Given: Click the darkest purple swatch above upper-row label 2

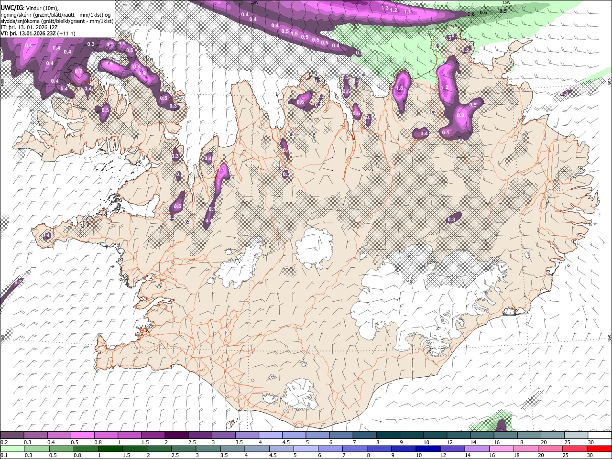Looking at the screenshot, I should pos(176,436).
